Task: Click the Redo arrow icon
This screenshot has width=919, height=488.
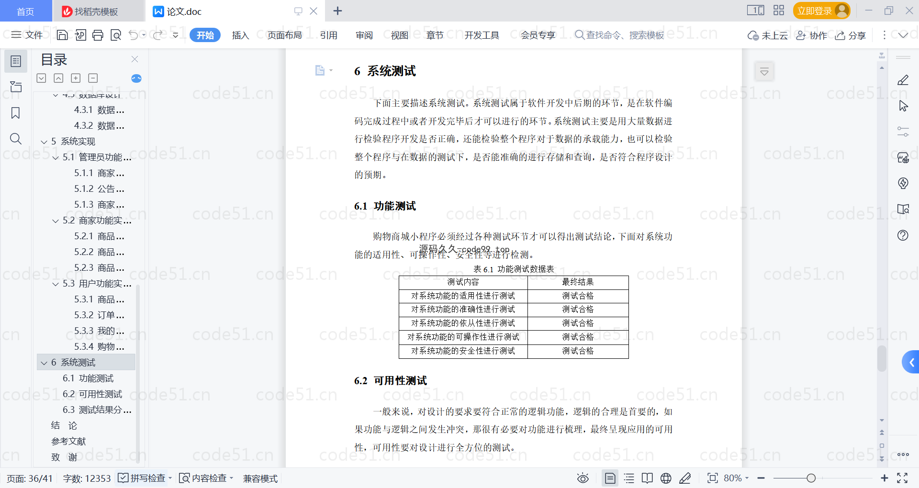Action: [157, 35]
